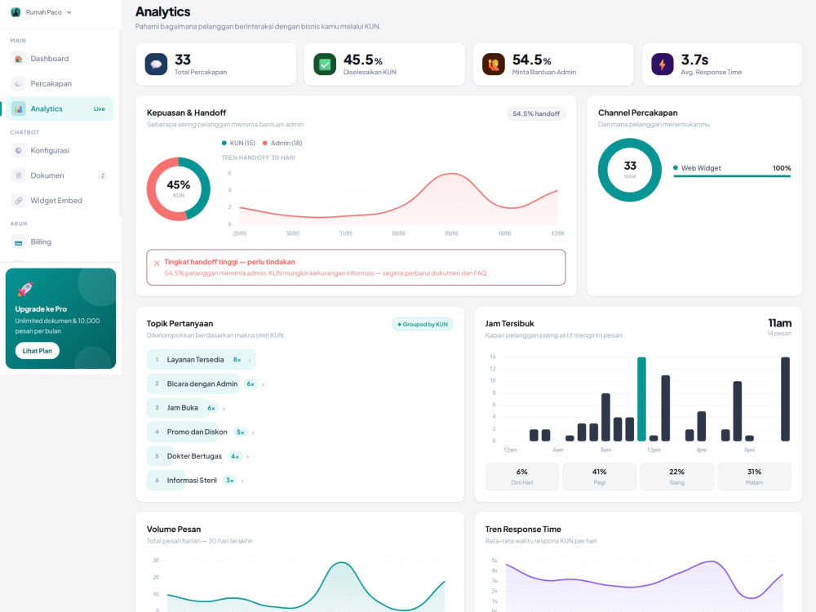Click the Dokumen file icon
The image size is (816, 612).
pyautogui.click(x=18, y=175)
